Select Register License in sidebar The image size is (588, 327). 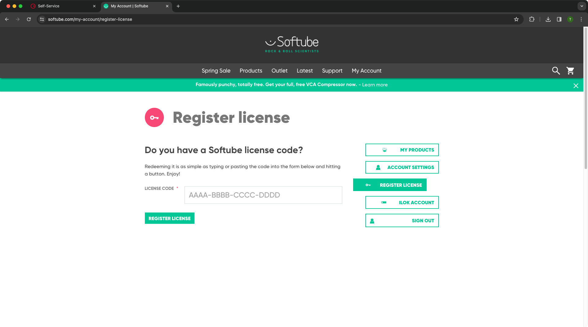[x=390, y=185]
